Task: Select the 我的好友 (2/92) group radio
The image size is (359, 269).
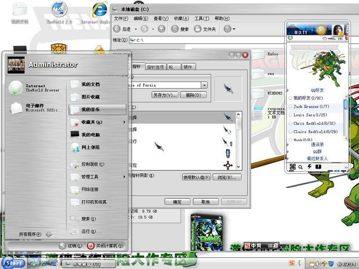Action: coord(290,98)
